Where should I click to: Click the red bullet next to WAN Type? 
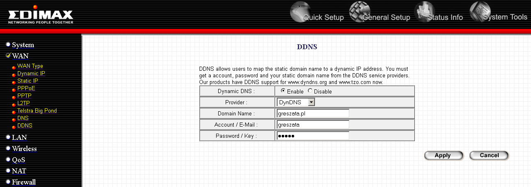pyautogui.click(x=14, y=67)
